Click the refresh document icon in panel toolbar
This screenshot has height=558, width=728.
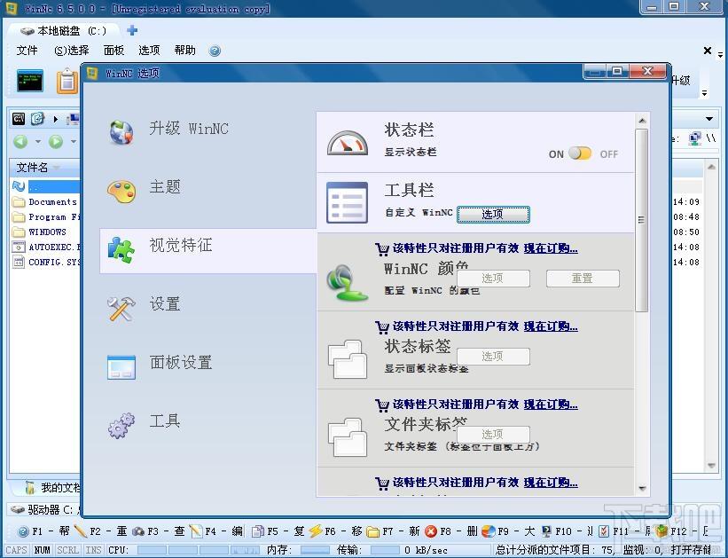tap(37, 119)
